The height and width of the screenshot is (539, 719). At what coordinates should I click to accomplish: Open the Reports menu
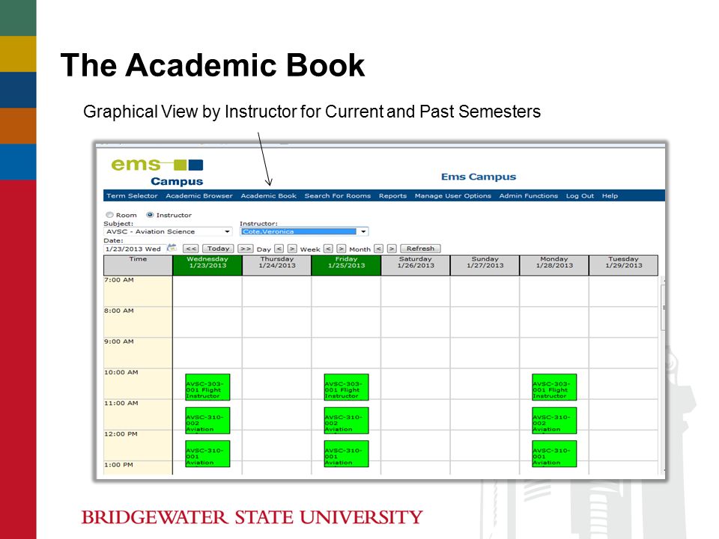(392, 195)
